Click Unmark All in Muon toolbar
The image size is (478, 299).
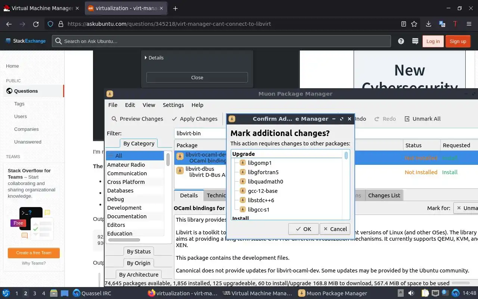tap(422, 119)
